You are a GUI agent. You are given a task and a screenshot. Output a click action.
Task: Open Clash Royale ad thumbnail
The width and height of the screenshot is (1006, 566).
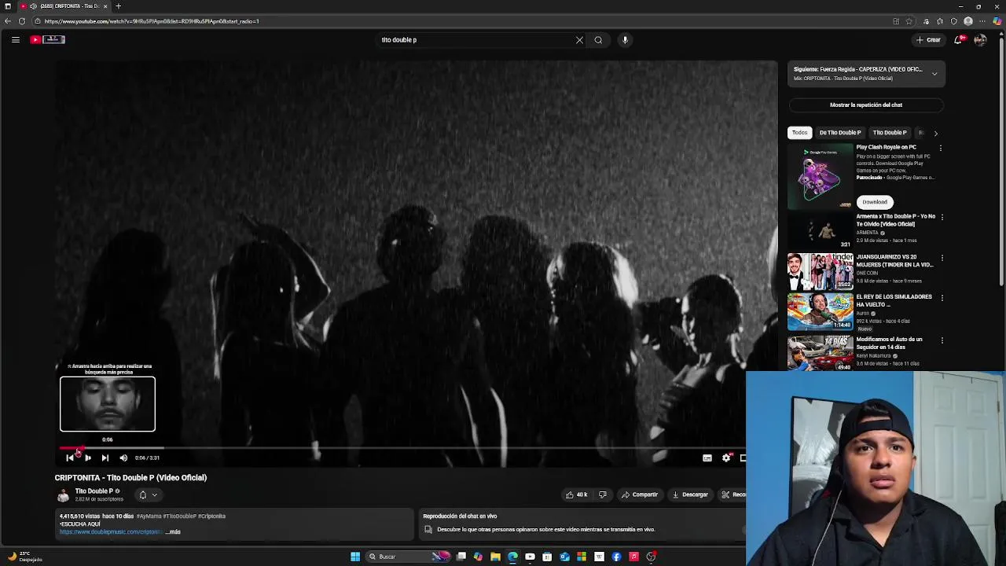[820, 177]
